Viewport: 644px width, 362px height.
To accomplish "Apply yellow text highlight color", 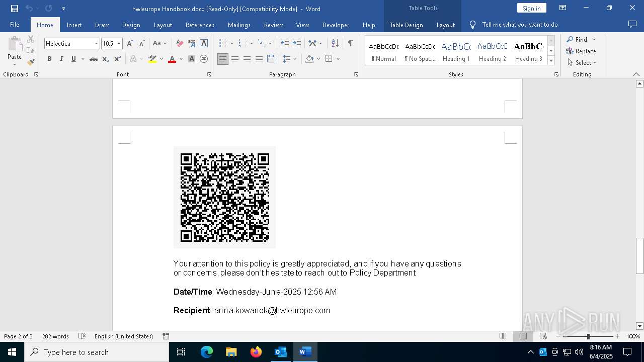I will 152,59.
